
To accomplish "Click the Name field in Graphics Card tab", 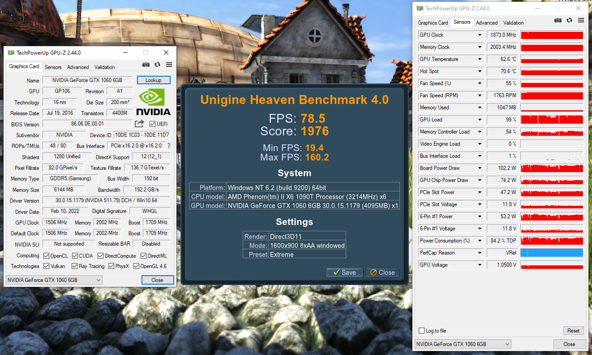I will click(87, 80).
